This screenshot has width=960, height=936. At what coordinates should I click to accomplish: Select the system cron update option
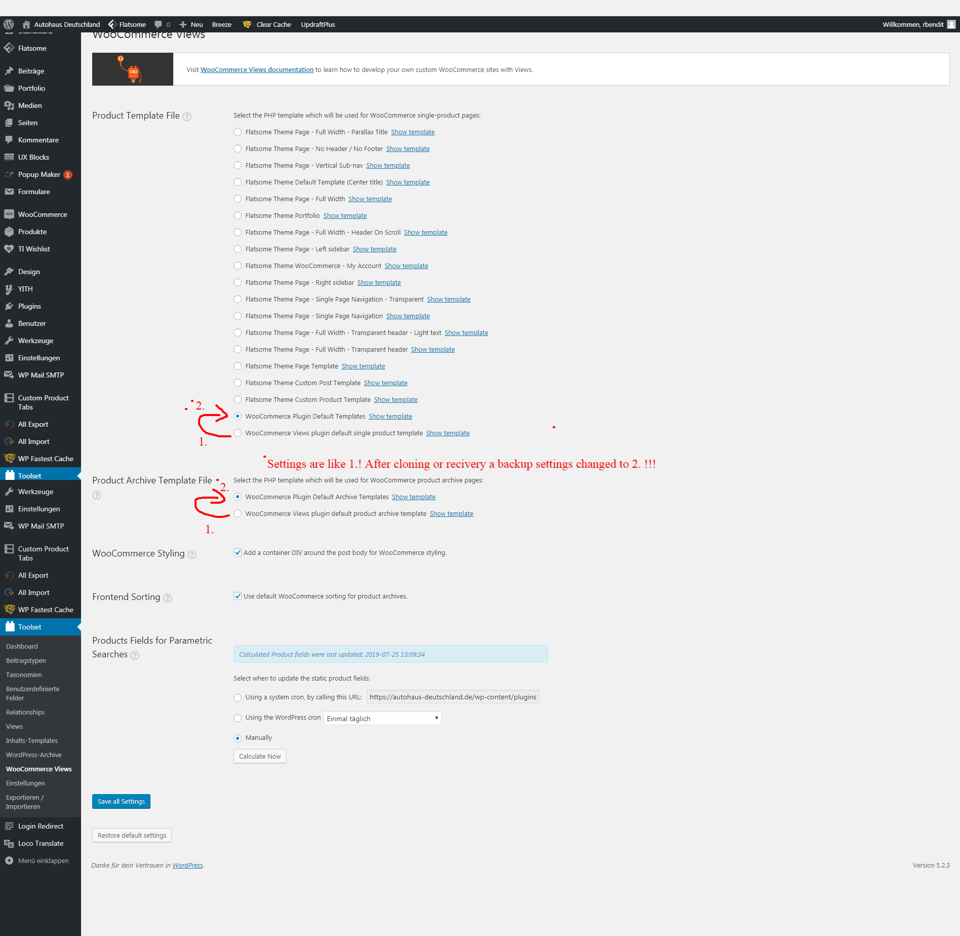(x=238, y=697)
